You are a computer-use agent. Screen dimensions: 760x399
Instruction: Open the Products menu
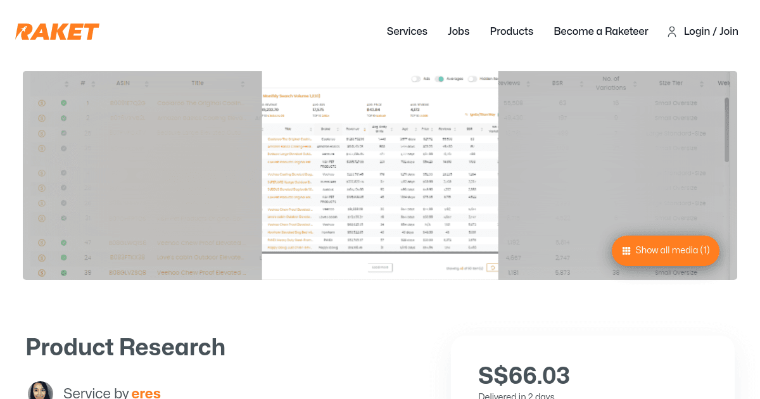(x=511, y=31)
